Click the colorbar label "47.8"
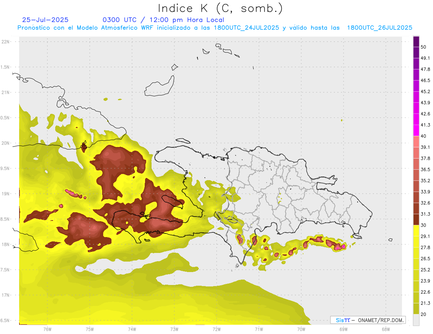The image size is (433, 334). [x=425, y=69]
